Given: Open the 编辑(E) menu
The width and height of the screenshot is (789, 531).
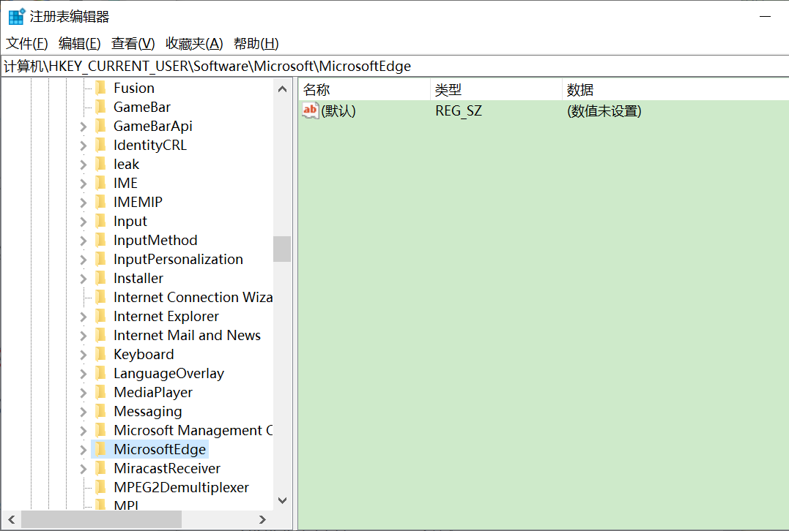Looking at the screenshot, I should (x=80, y=44).
